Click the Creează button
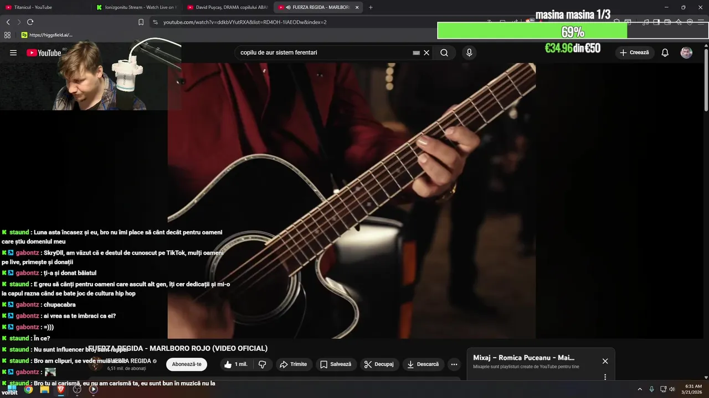 click(634, 53)
